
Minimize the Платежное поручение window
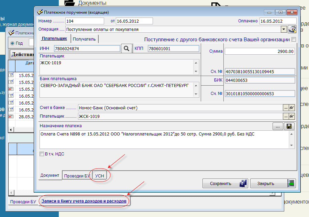click(269, 12)
